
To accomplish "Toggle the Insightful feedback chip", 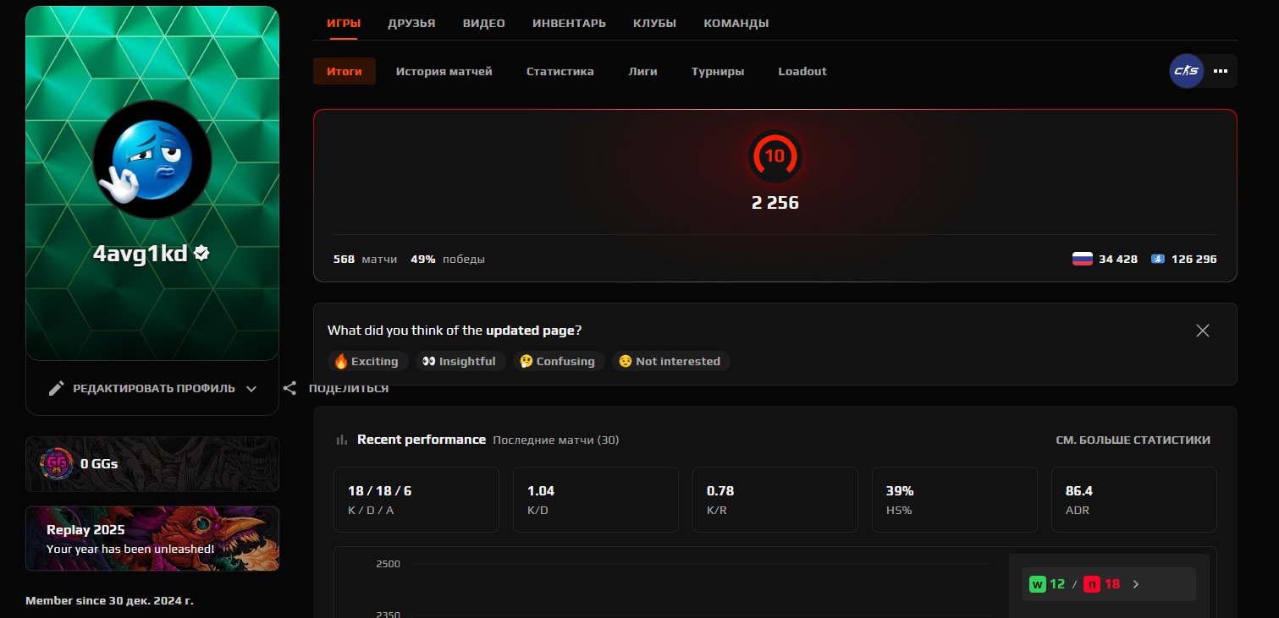I will (x=460, y=361).
